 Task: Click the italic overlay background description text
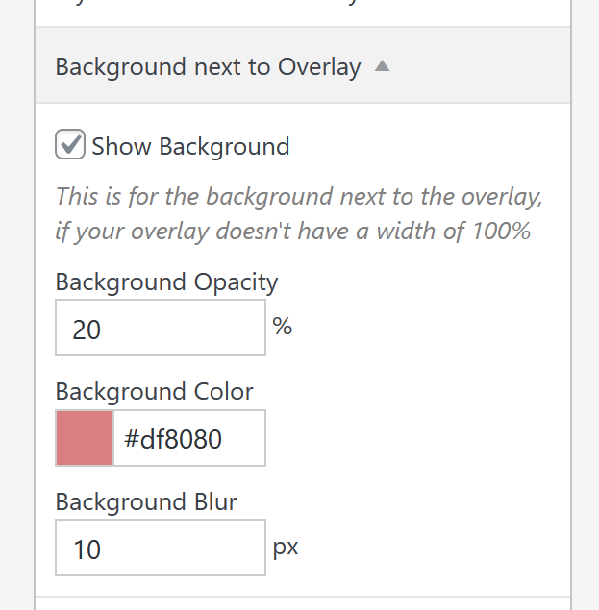pyautogui.click(x=298, y=198)
